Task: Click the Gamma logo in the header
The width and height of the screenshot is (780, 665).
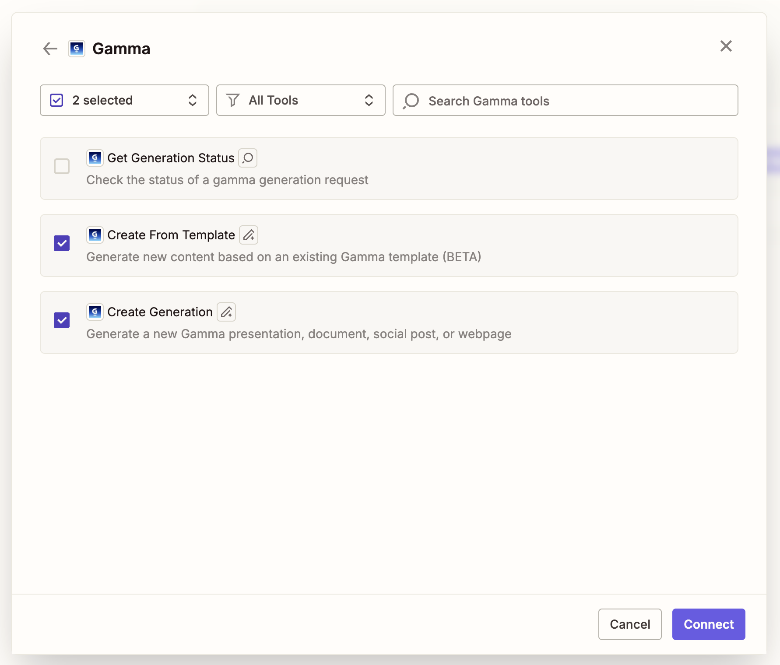Action: [77, 49]
